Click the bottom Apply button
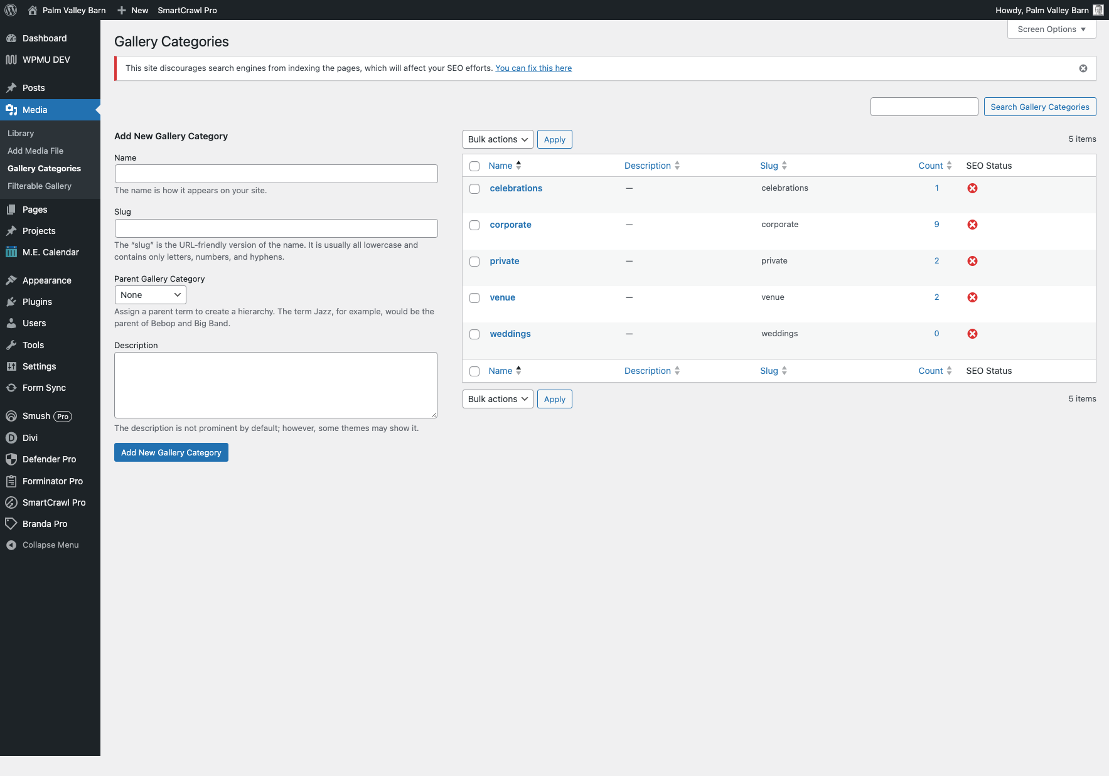Image resolution: width=1109 pixels, height=776 pixels. pyautogui.click(x=555, y=399)
